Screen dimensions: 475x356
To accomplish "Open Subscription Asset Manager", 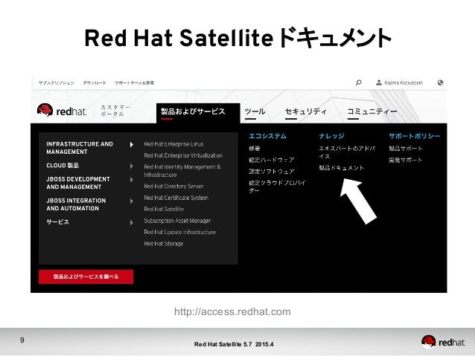I will (177, 221).
